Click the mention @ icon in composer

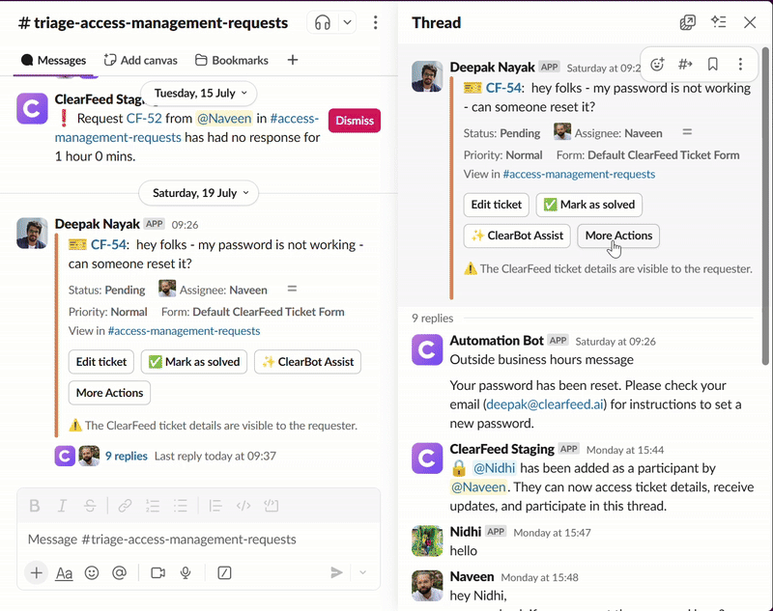pos(120,572)
